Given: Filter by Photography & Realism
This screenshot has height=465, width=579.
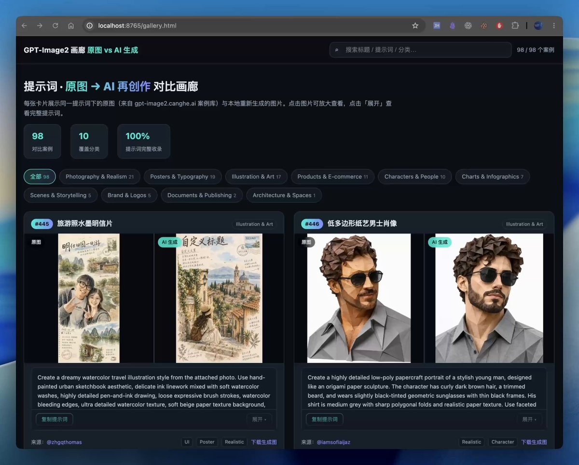Looking at the screenshot, I should [x=99, y=177].
